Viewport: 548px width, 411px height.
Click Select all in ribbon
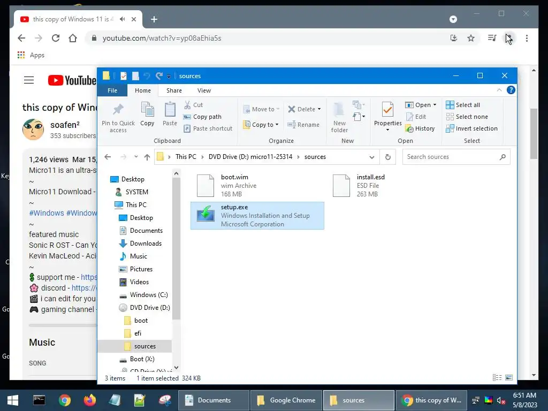463,105
